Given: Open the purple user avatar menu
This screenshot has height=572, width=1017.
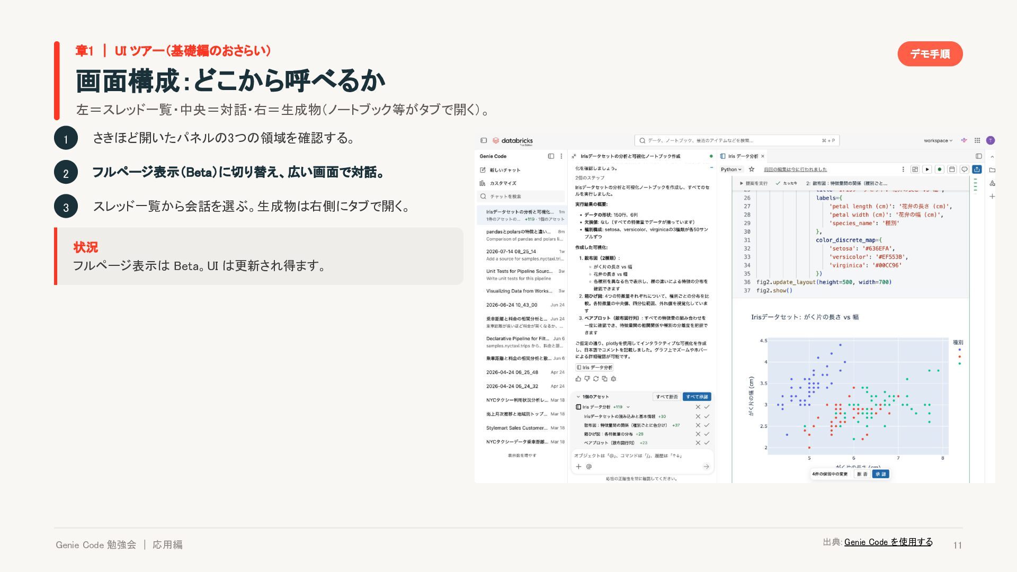Looking at the screenshot, I should [x=991, y=140].
